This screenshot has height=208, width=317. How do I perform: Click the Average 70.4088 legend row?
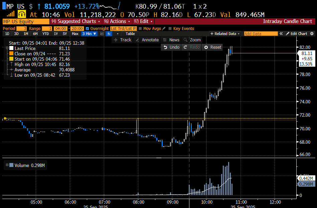[42, 70]
